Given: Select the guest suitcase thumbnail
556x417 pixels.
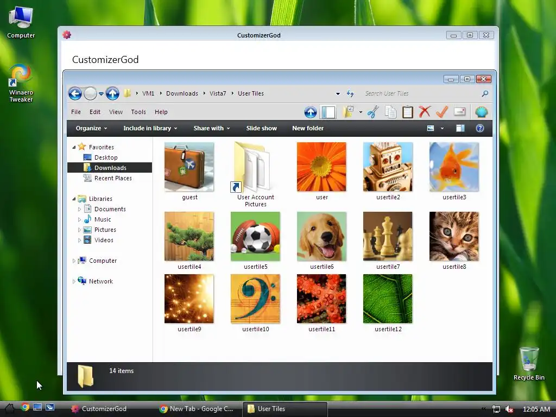Looking at the screenshot, I should tap(189, 167).
